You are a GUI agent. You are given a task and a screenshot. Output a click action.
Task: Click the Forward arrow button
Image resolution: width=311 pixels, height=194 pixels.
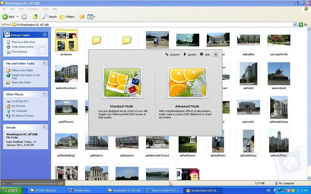pos(24,17)
